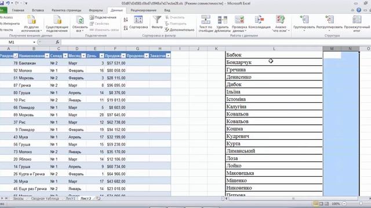The image size is (371, 208).
Task: Click Свойства properties item
Action: click(x=99, y=24)
